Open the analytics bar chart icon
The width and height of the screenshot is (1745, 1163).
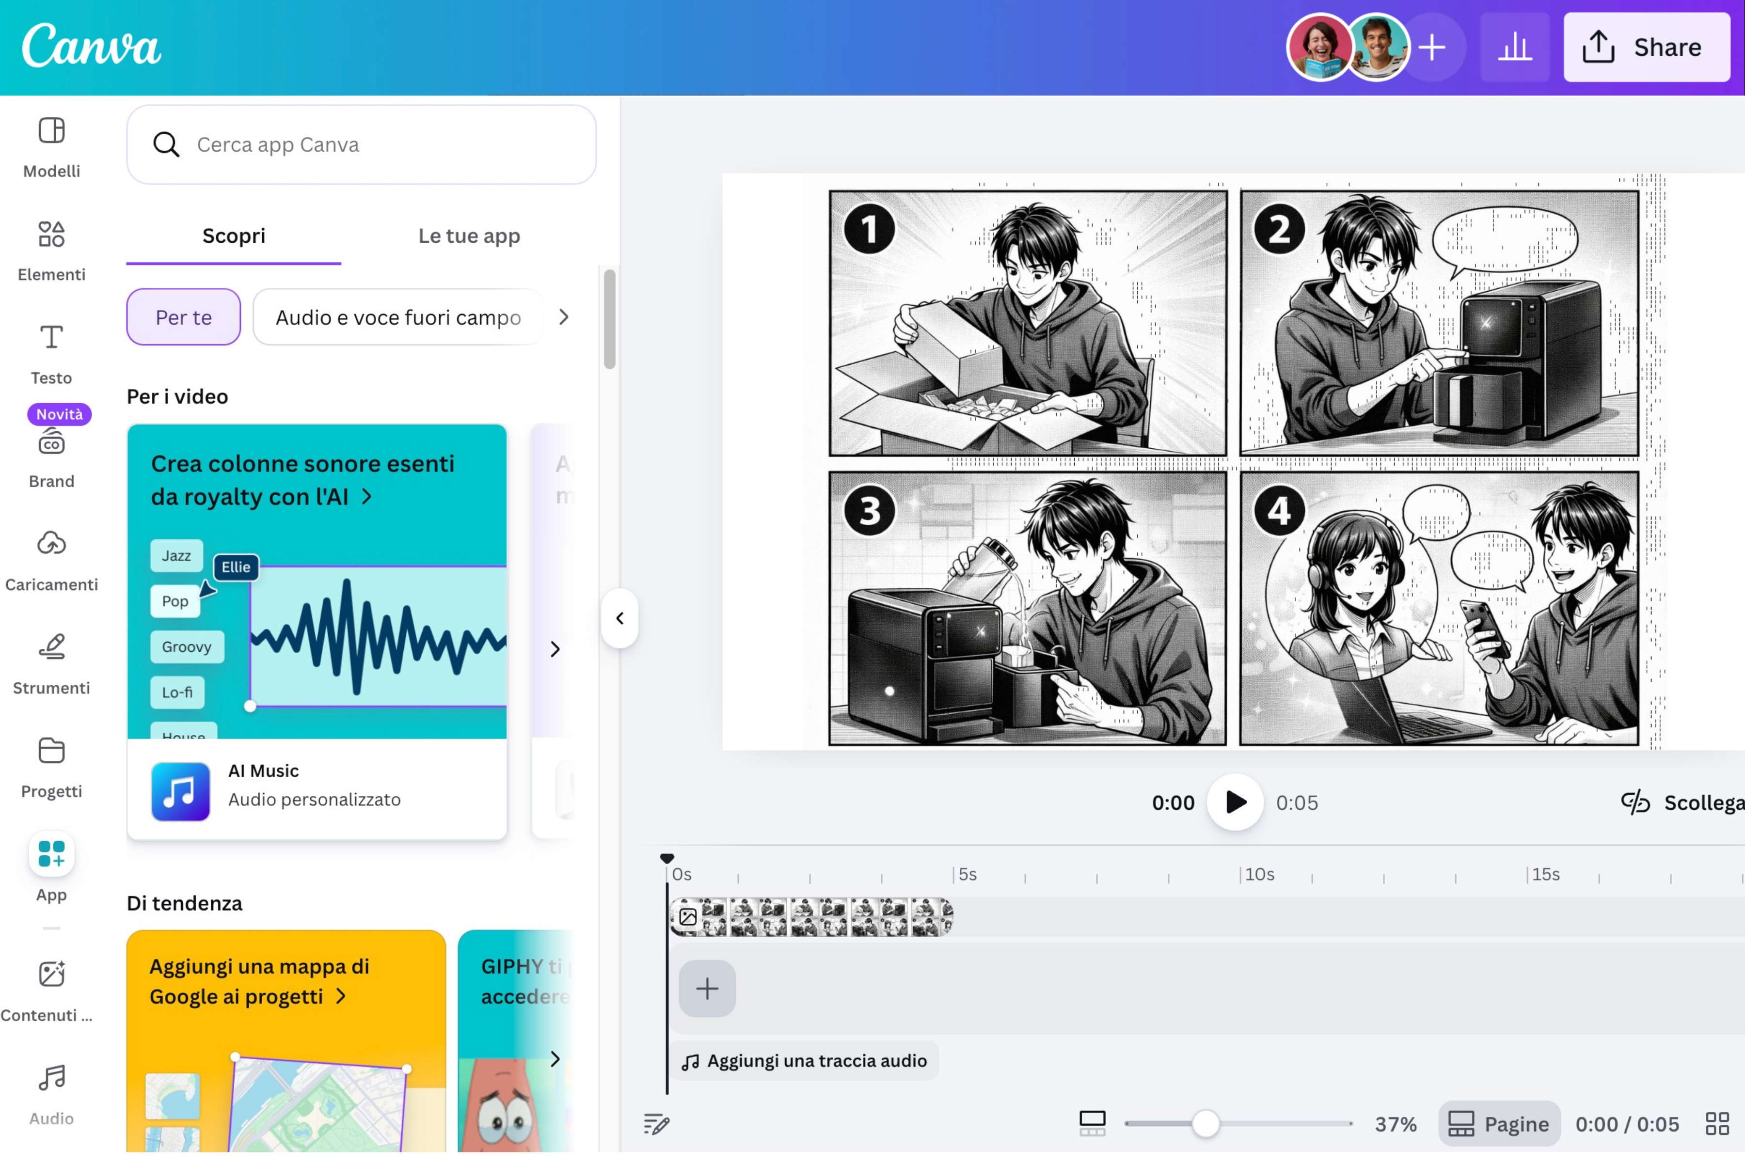[1514, 47]
